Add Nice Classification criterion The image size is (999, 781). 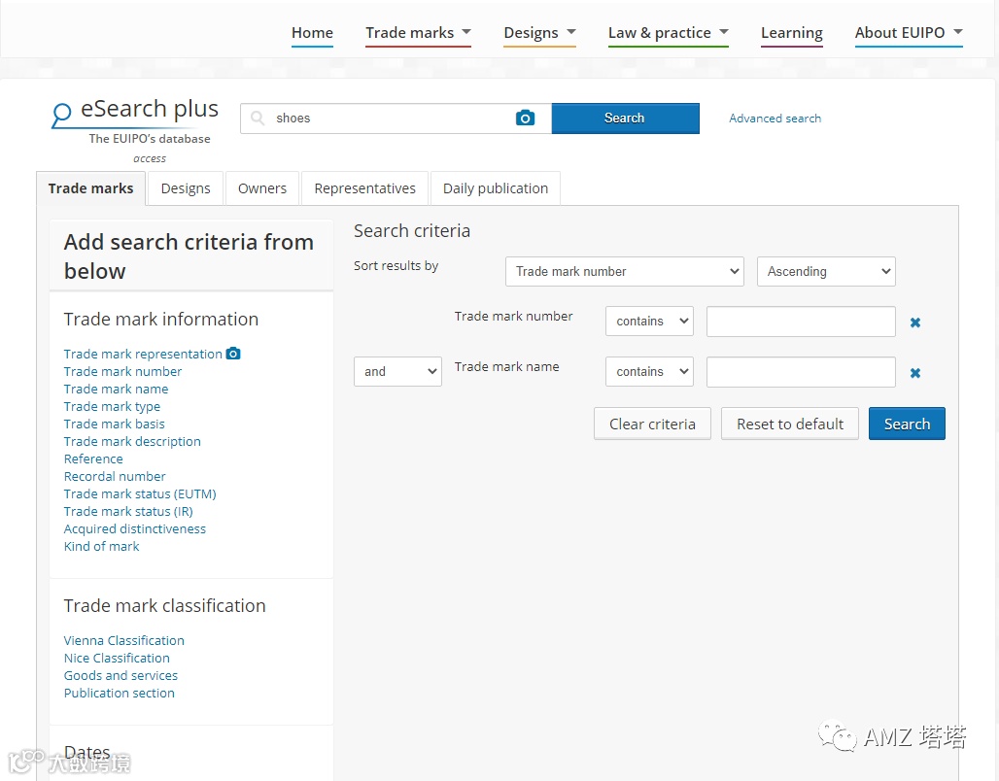coord(117,658)
